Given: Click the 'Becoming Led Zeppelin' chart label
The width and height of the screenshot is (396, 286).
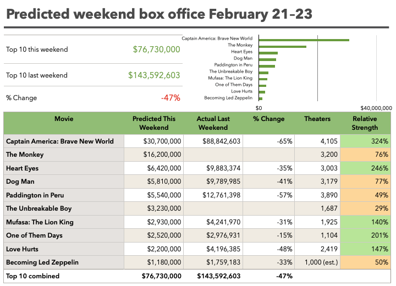Looking at the screenshot, I should (x=228, y=98).
